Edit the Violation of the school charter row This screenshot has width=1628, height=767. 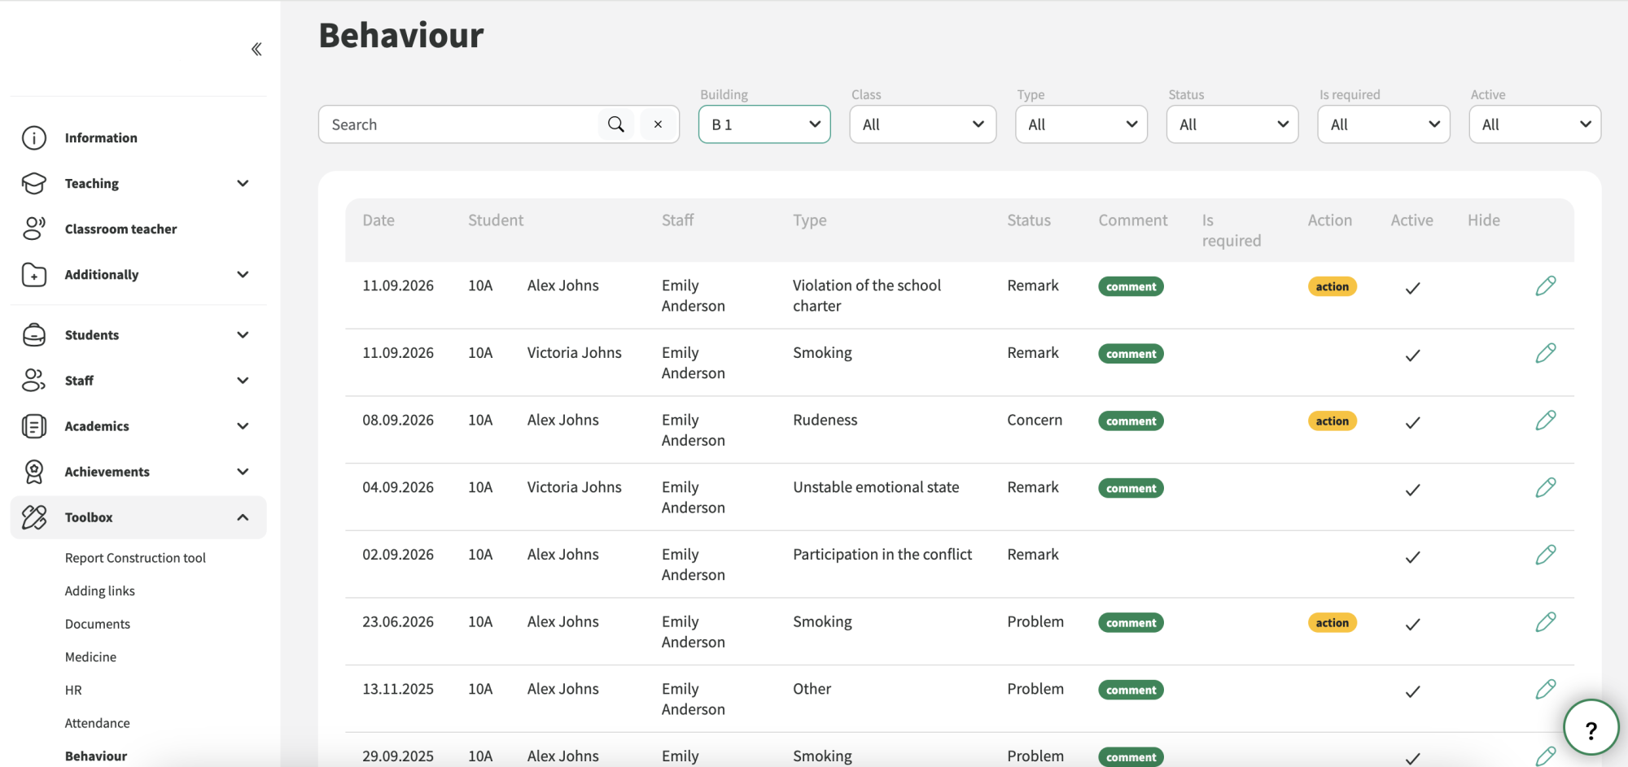coord(1545,286)
